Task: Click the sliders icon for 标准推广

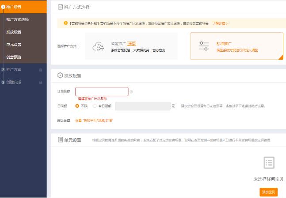Action: coord(203,46)
